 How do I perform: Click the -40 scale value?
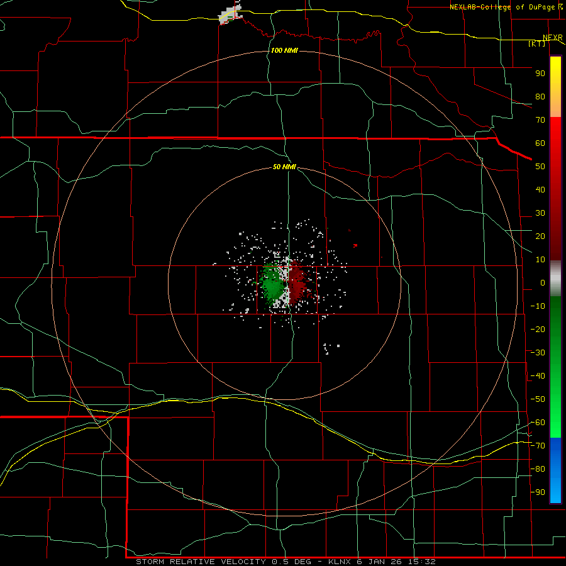(x=538, y=376)
